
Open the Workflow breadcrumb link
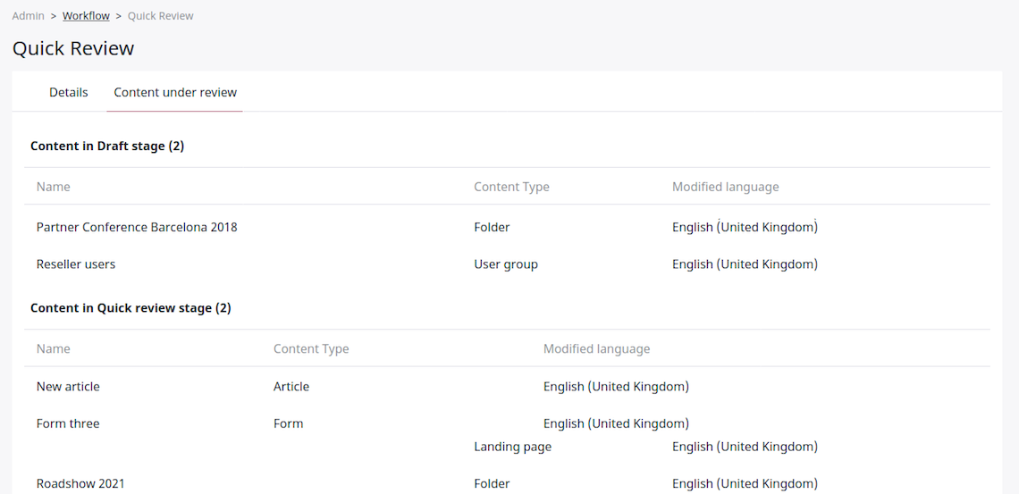click(86, 15)
